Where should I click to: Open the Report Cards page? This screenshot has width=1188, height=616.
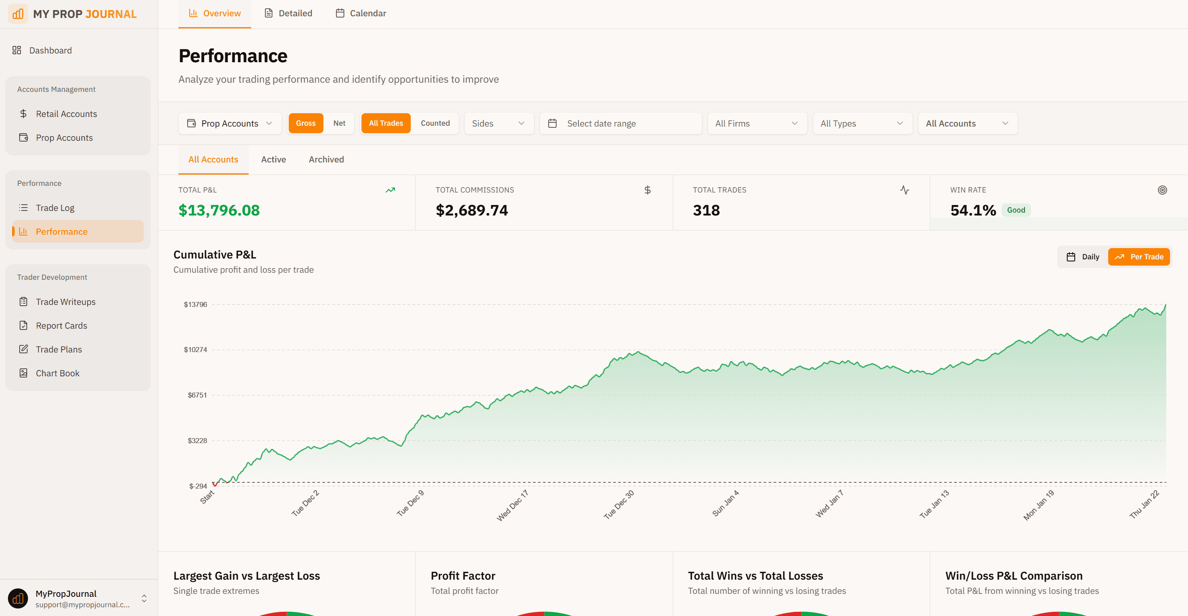(77, 325)
